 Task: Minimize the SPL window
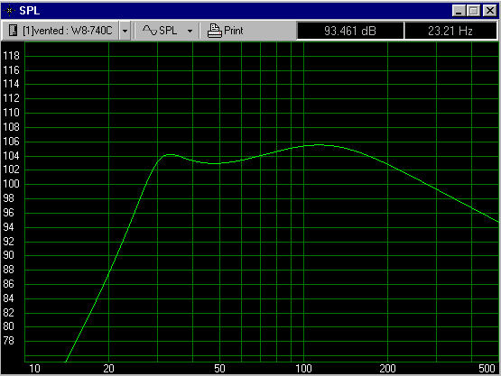coord(459,11)
